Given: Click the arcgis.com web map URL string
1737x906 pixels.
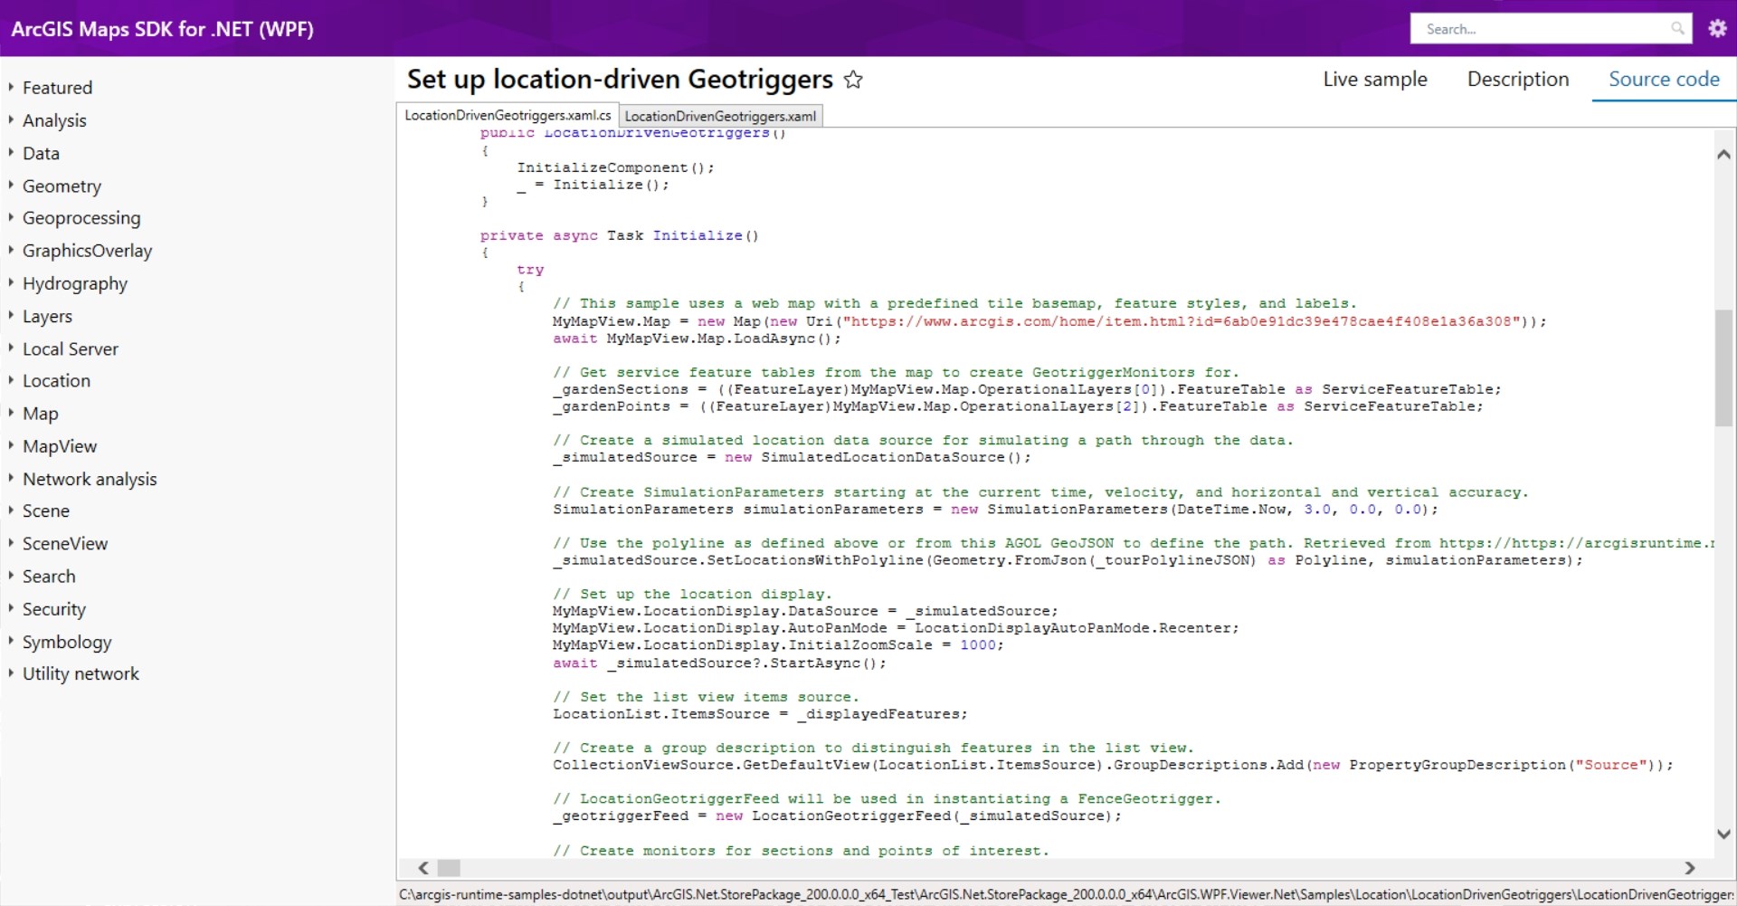Looking at the screenshot, I should [1182, 321].
